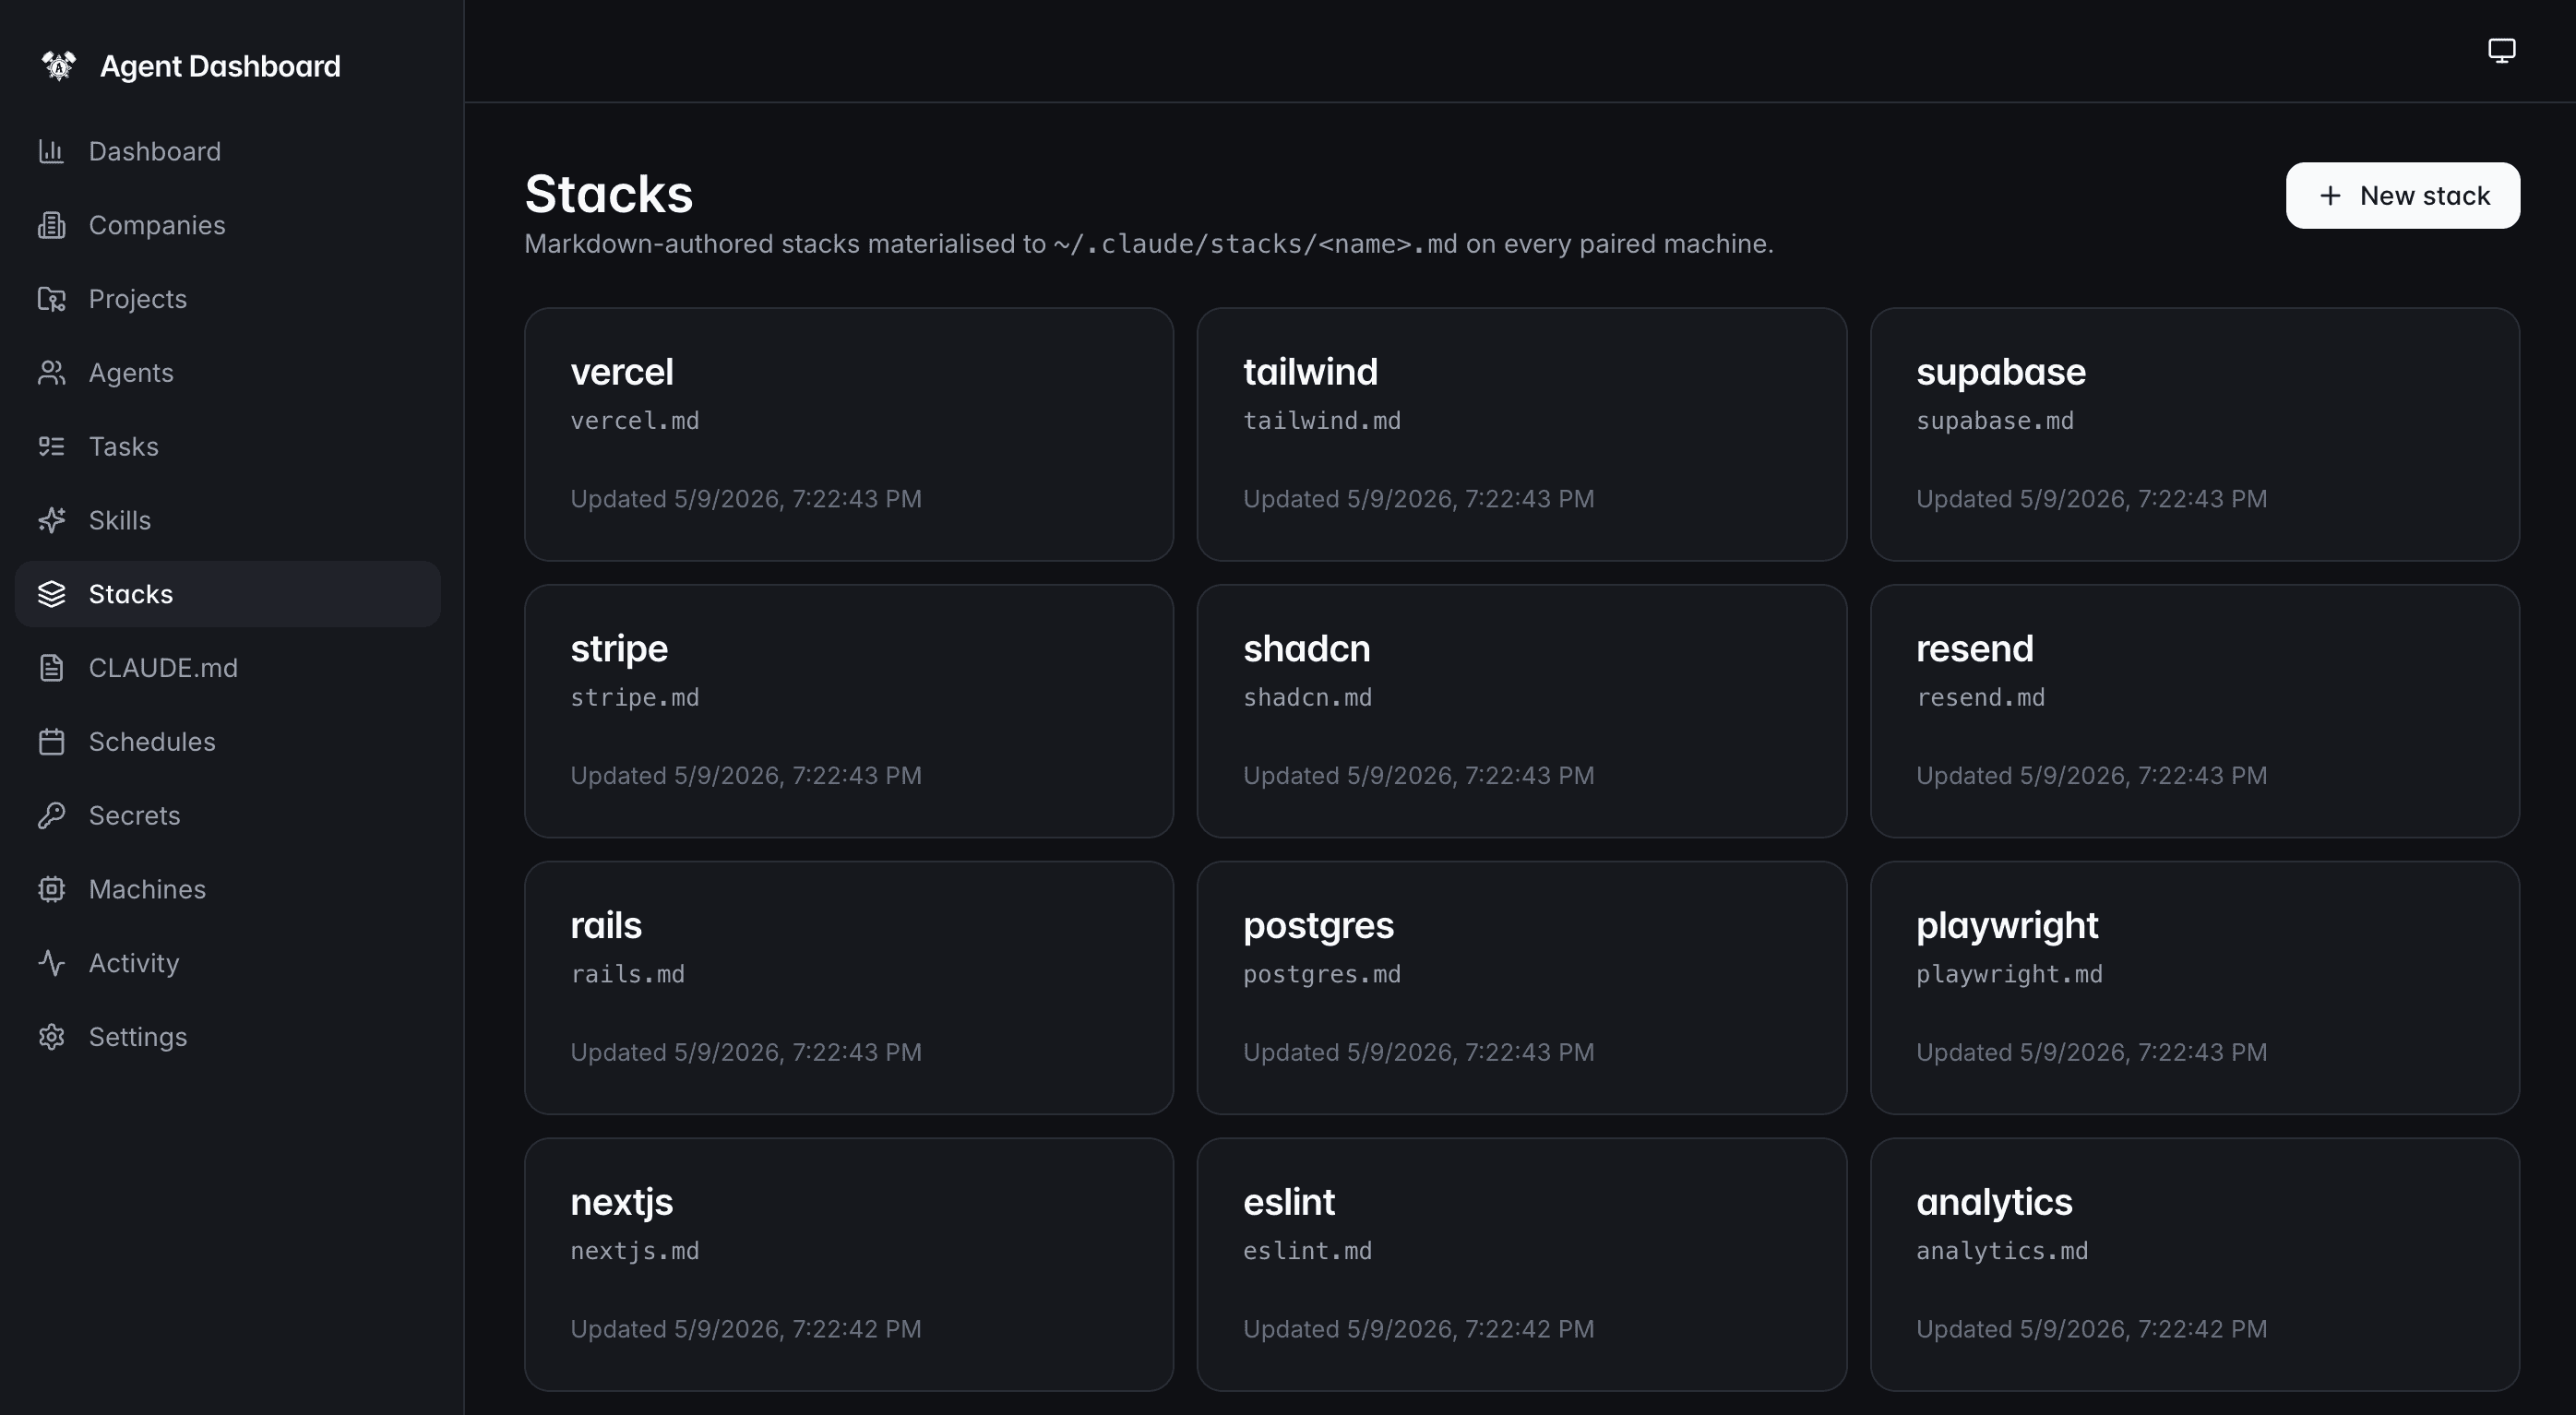Click the Tasks checklist icon
The height and width of the screenshot is (1415, 2576).
pyautogui.click(x=51, y=446)
